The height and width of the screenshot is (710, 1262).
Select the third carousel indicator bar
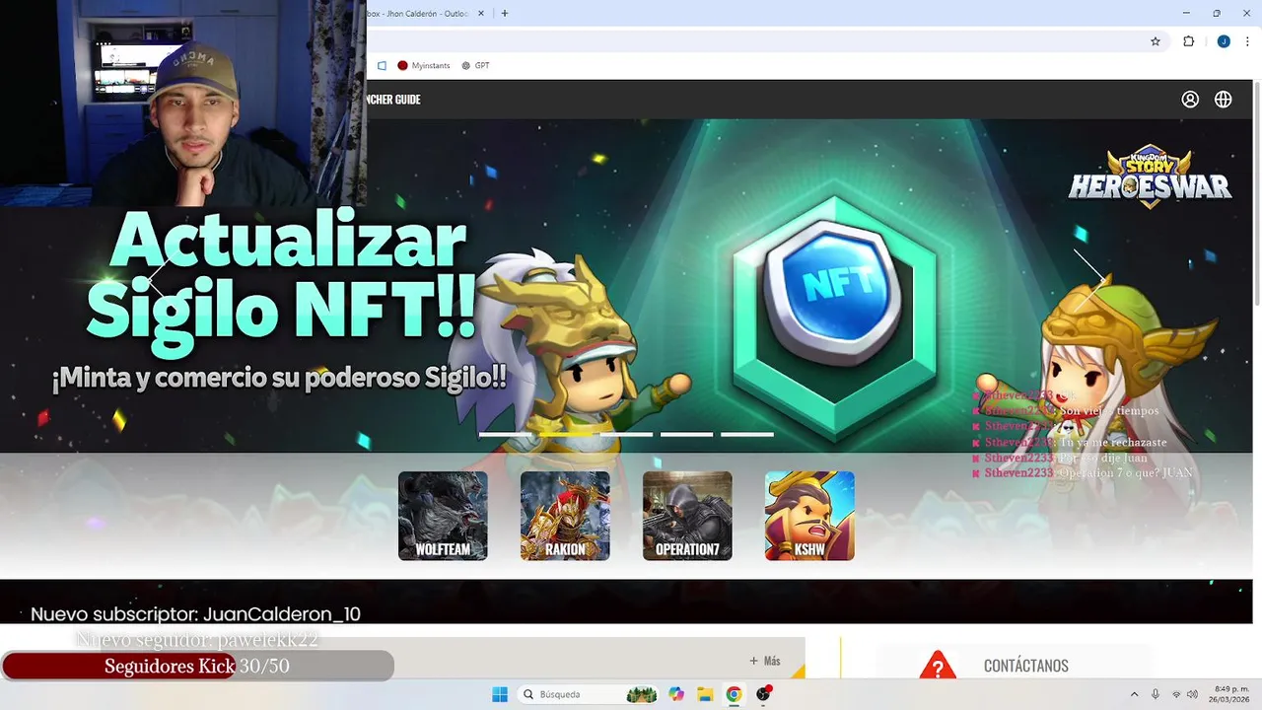tap(626, 434)
